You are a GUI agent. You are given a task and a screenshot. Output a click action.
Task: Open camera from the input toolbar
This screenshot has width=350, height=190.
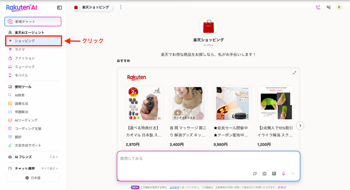coord(264,174)
